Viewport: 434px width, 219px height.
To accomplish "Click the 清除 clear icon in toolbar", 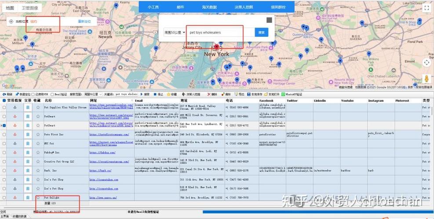I will pyautogui.click(x=222, y=94).
